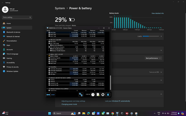
Task: Open File Explorer from taskbar
Action: (84, 113)
